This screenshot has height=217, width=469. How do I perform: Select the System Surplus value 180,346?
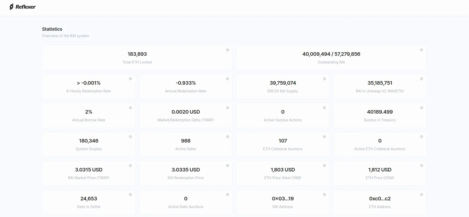click(89, 141)
